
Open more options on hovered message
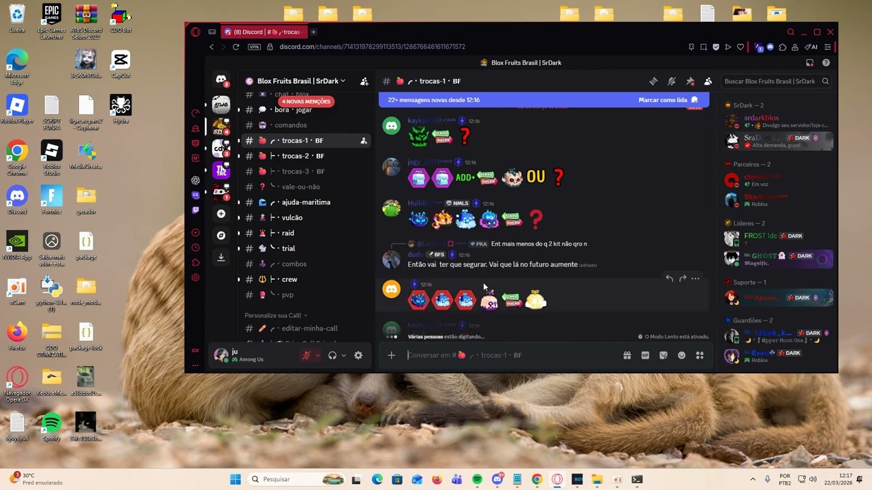[x=695, y=278]
